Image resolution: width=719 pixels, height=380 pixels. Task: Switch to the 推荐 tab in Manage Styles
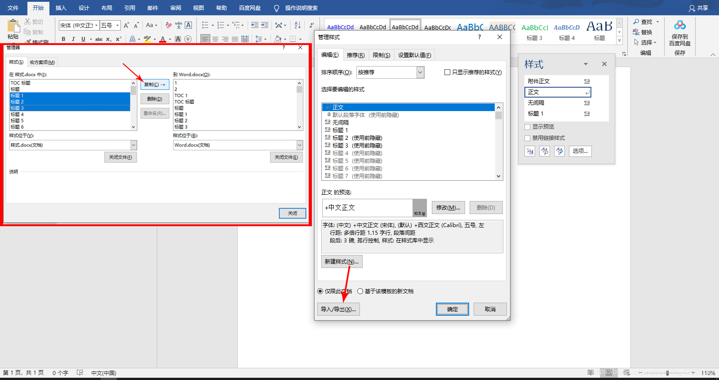pos(355,55)
